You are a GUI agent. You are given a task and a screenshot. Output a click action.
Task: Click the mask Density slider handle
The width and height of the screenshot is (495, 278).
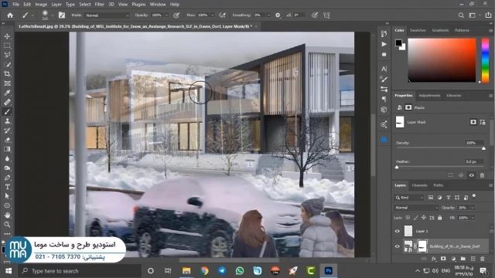click(483, 148)
